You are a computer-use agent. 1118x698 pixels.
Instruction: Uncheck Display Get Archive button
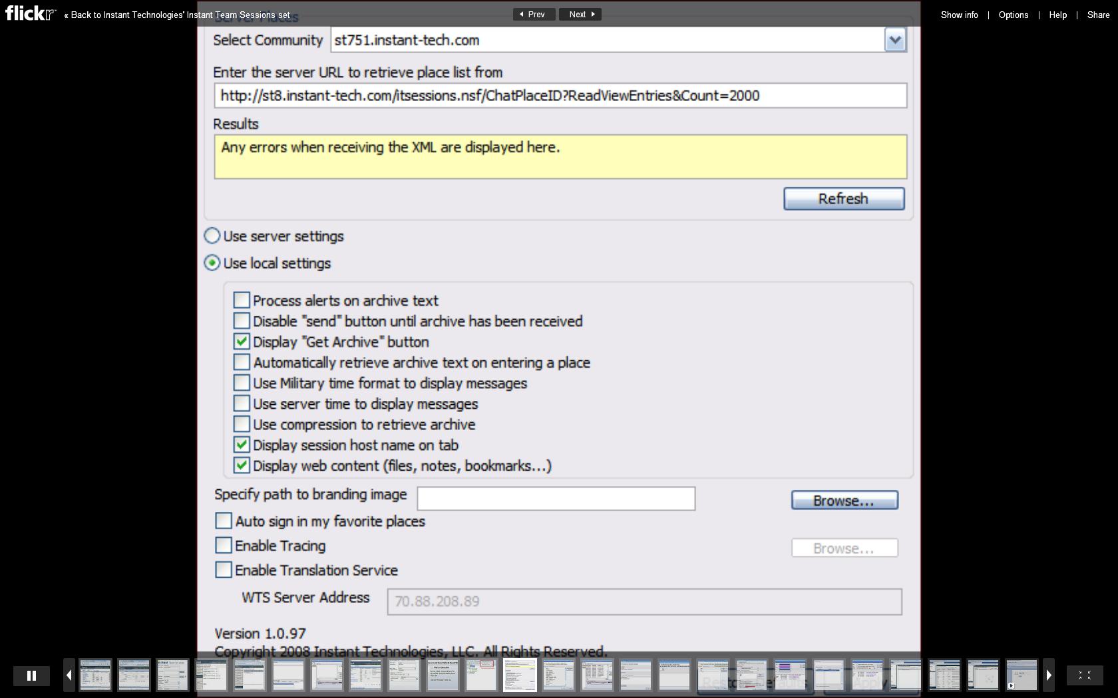tap(242, 342)
